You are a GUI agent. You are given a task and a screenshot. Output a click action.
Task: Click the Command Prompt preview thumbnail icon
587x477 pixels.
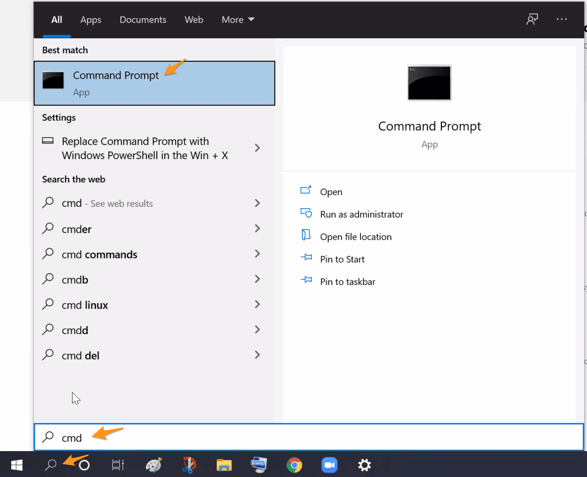click(x=429, y=82)
